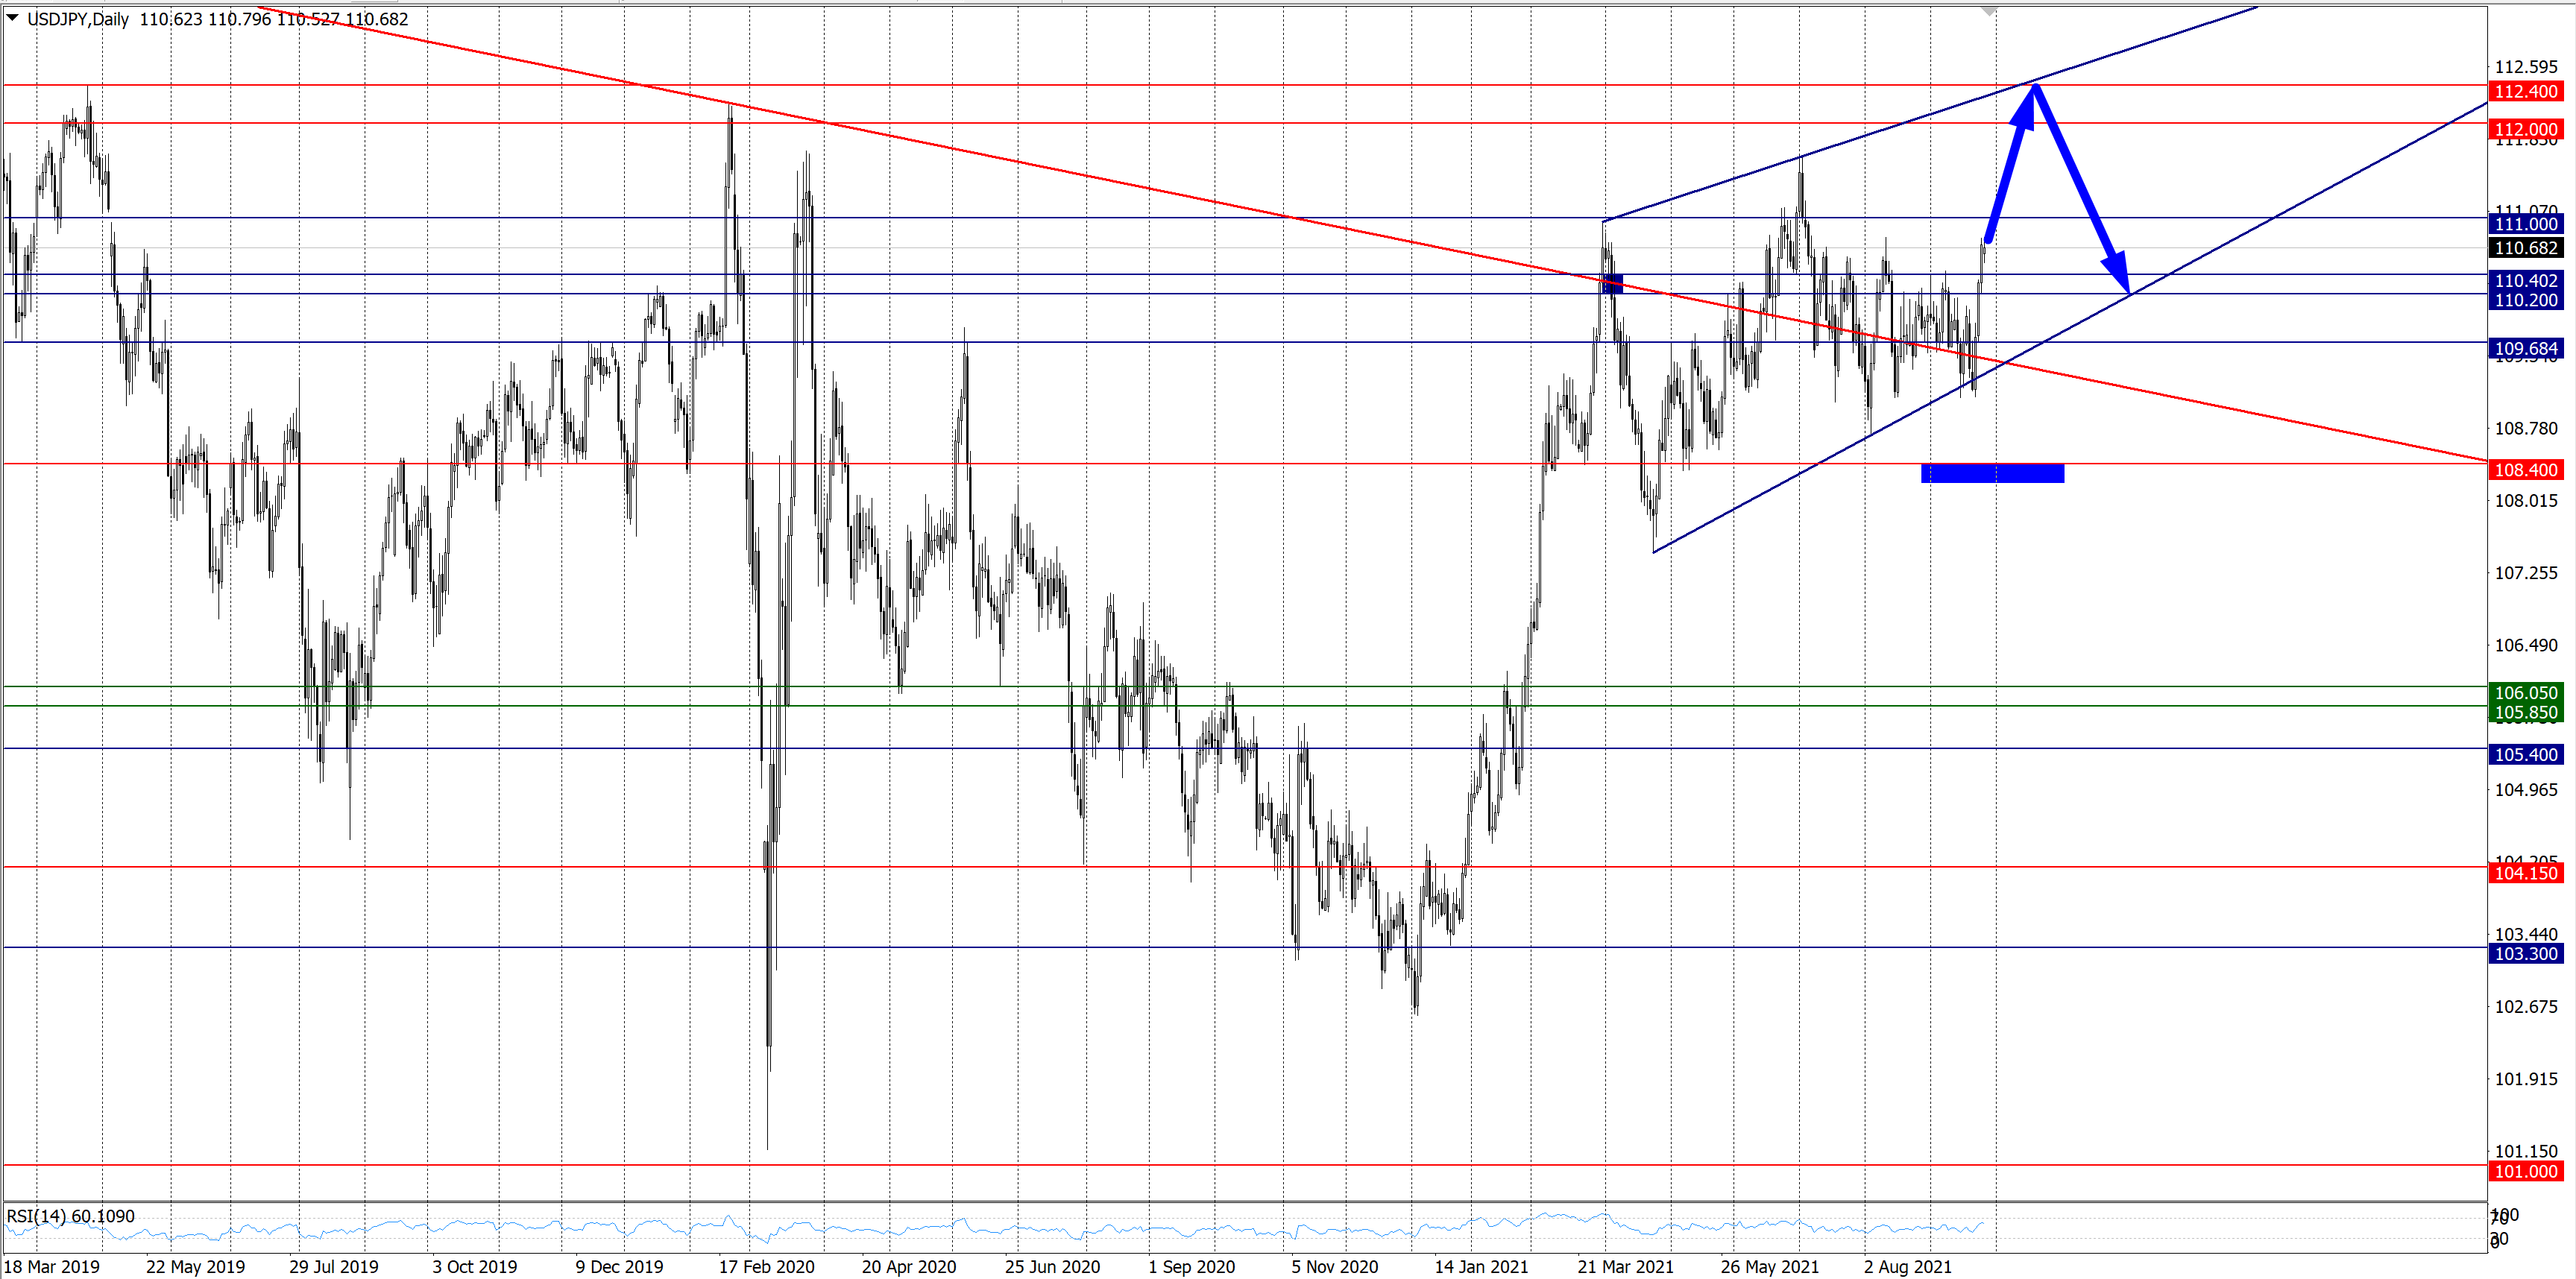
Task: Click the red 112.400 price label
Action: (x=2525, y=91)
